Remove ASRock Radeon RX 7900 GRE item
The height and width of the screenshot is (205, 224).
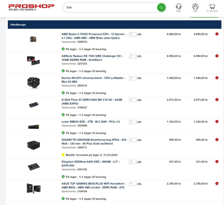tap(217, 56)
